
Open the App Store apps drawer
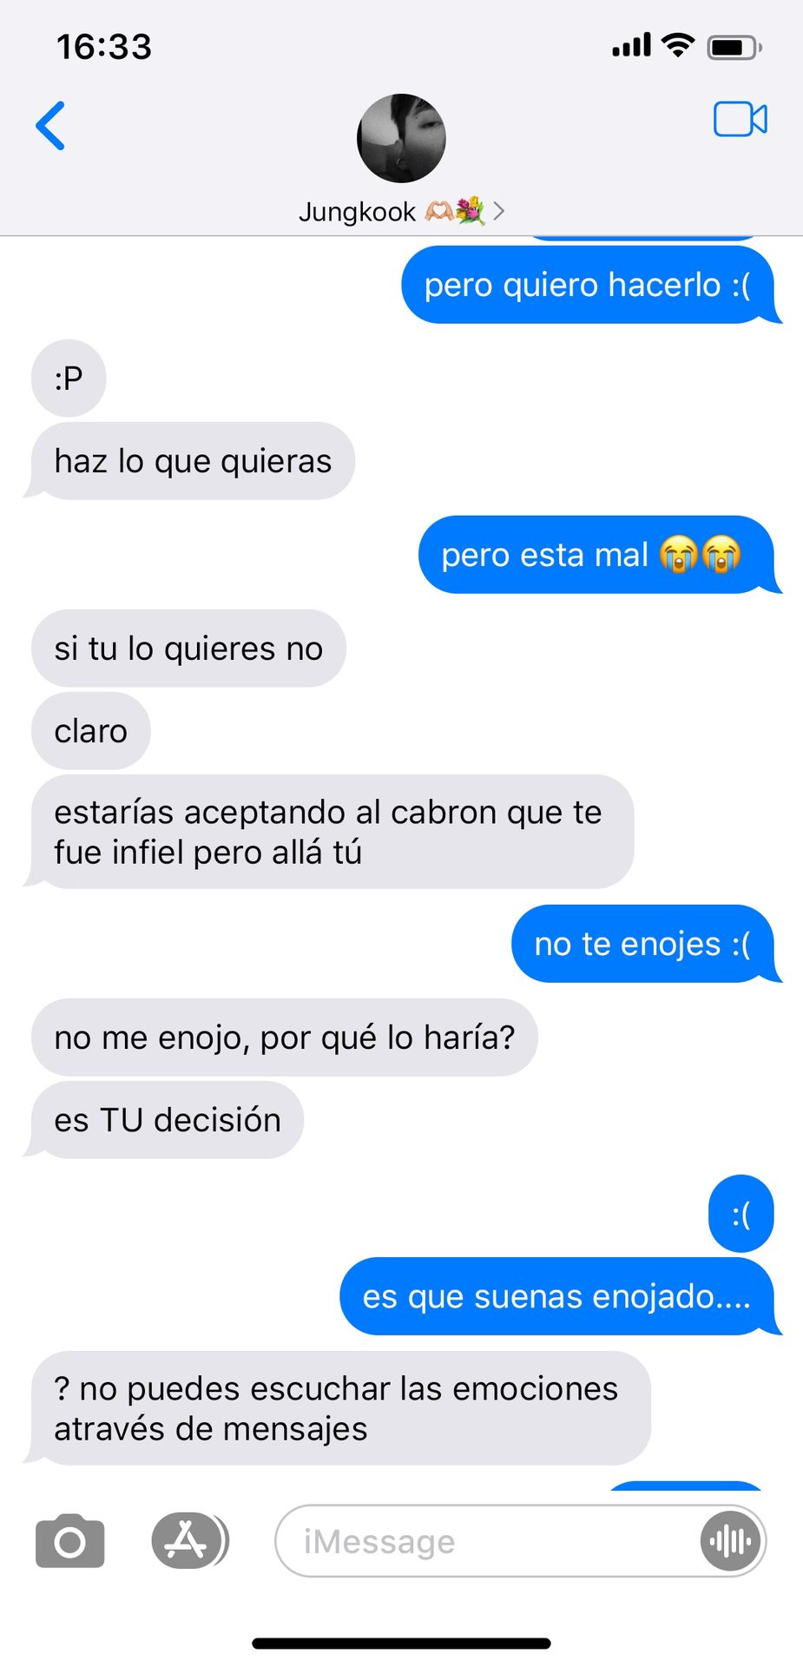point(189,1541)
